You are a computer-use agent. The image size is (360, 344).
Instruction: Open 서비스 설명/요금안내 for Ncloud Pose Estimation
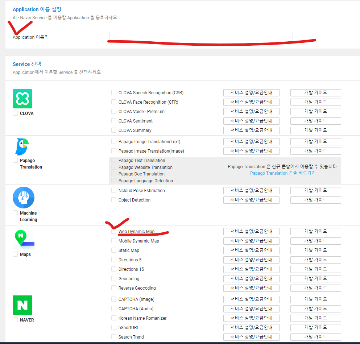pyautogui.click(x=251, y=190)
